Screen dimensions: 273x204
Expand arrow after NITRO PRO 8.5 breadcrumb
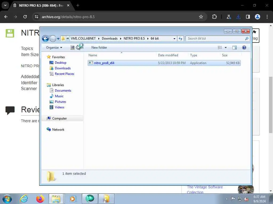(x=148, y=39)
